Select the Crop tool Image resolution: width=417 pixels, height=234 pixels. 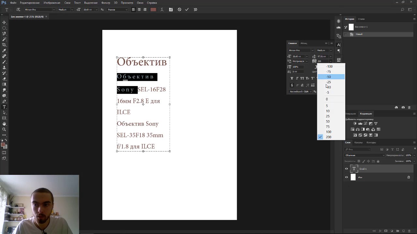[4, 45]
